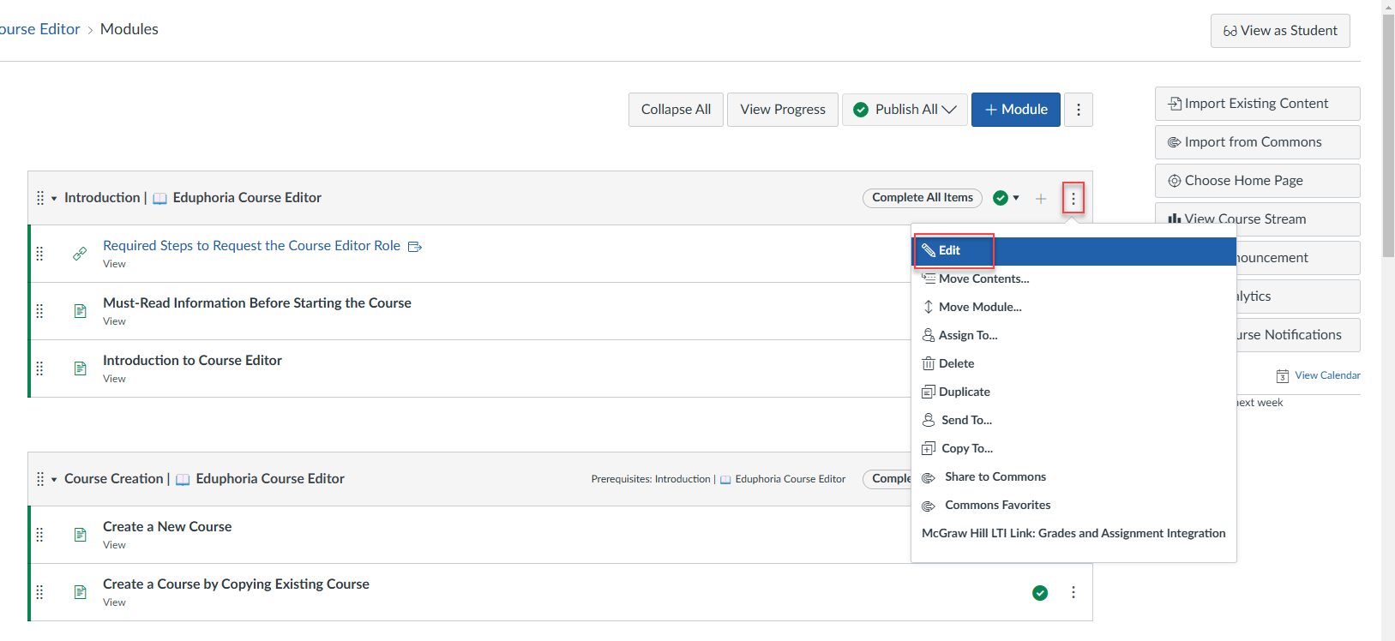Screen dimensions: 1395x641
Task: Toggle publish status of Create a Course by Copying
Action: coord(1039,593)
